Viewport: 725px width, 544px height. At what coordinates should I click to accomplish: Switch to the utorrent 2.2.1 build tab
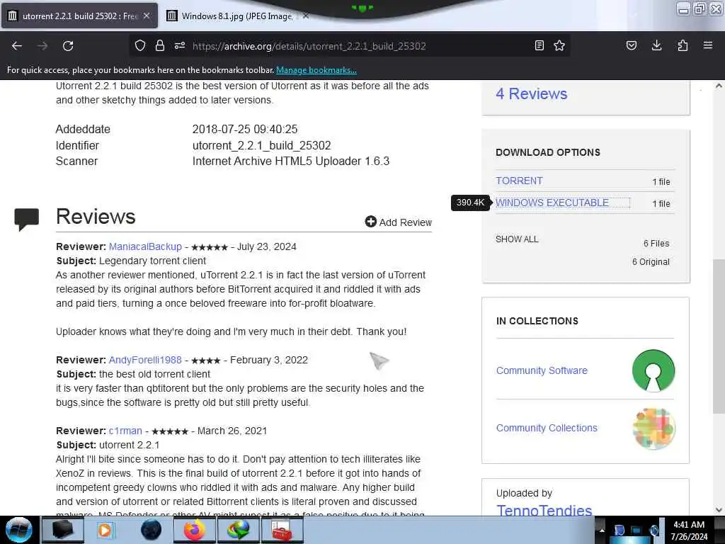click(79, 16)
